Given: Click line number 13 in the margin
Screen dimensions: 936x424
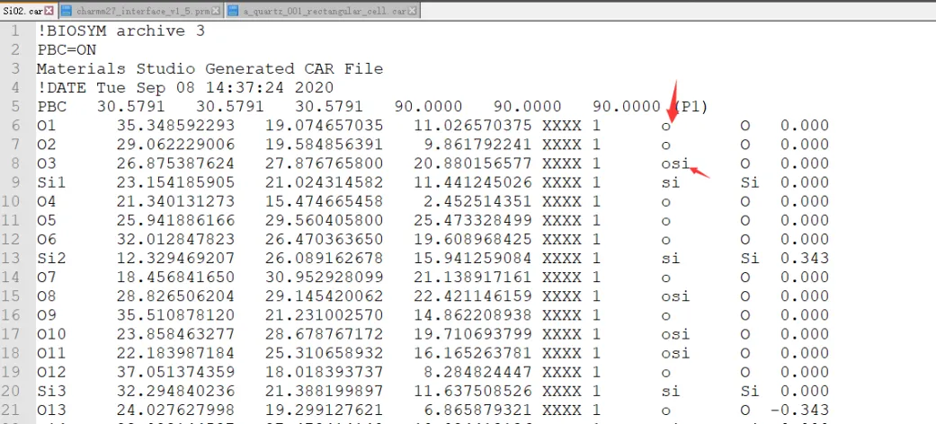Looking at the screenshot, I should pos(12,259).
